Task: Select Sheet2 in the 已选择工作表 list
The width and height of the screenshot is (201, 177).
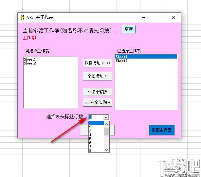Action: coord(146,61)
